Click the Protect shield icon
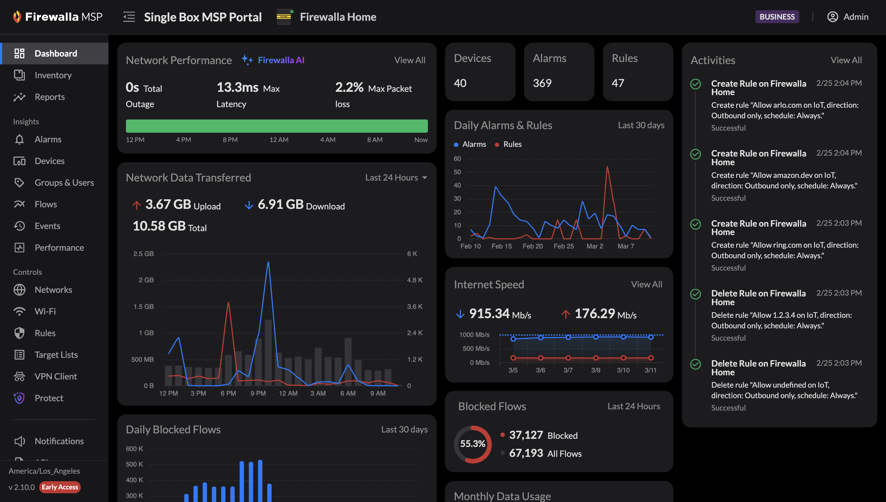This screenshot has width=886, height=502. tap(19, 398)
